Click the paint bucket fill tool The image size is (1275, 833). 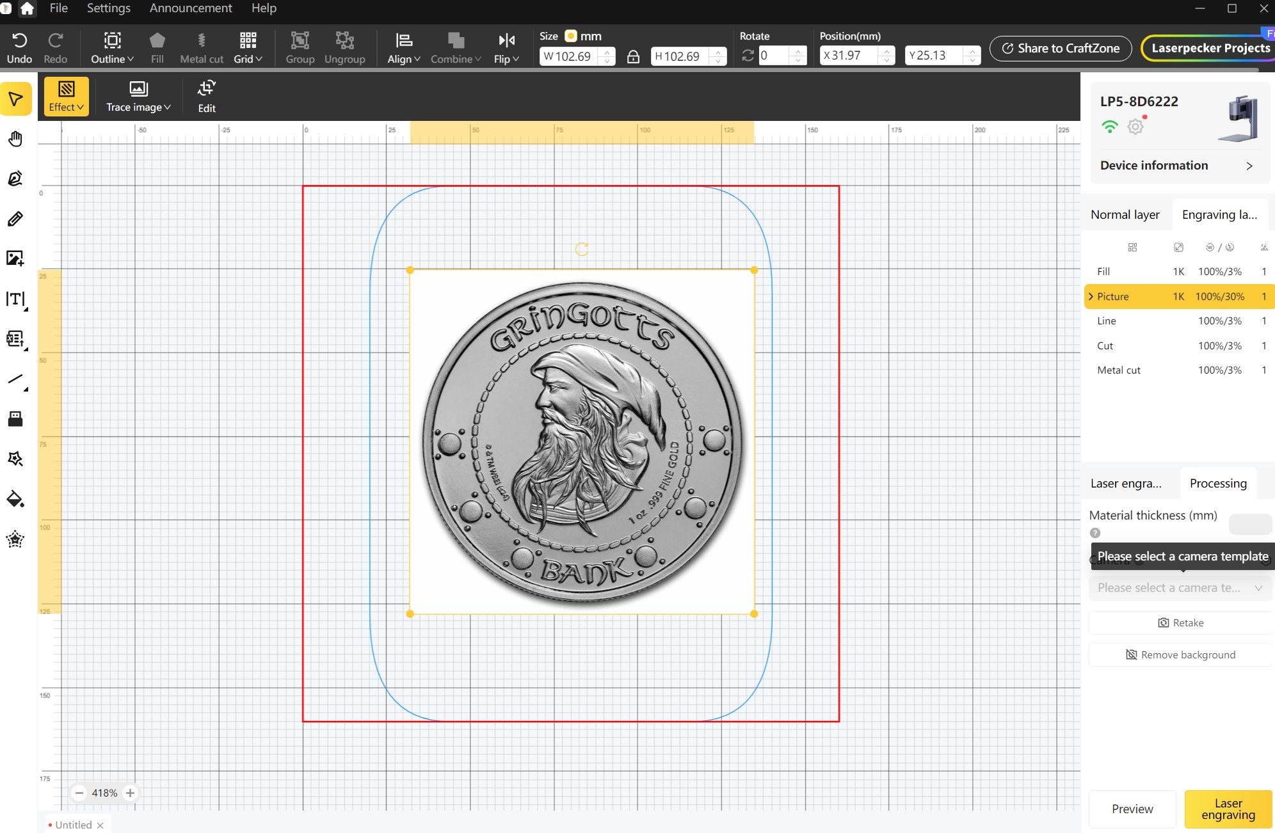click(15, 498)
